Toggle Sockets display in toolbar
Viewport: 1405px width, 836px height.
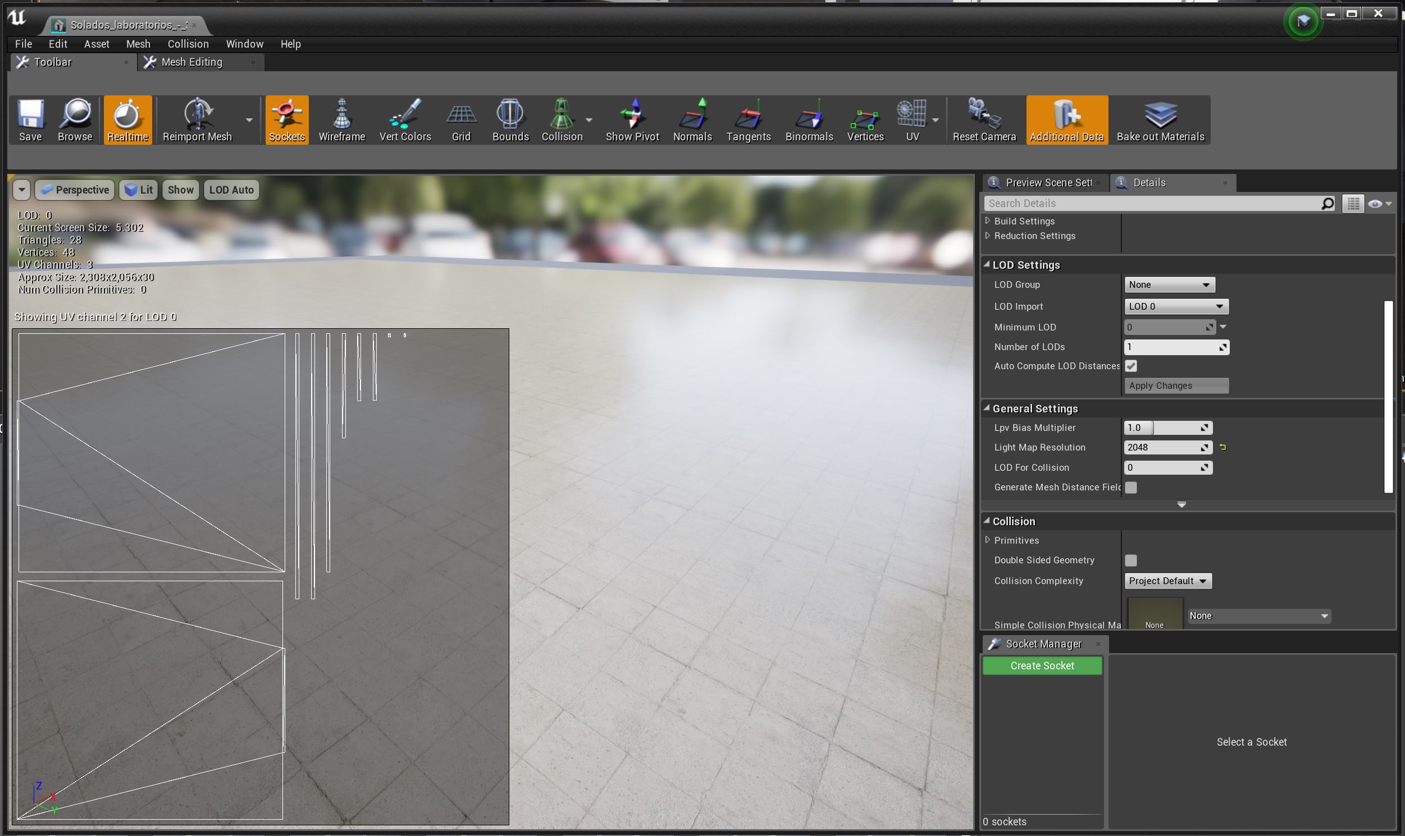[x=287, y=120]
